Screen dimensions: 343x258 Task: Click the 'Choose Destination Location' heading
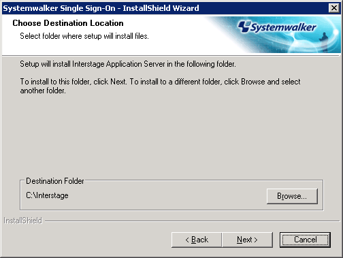pos(68,23)
